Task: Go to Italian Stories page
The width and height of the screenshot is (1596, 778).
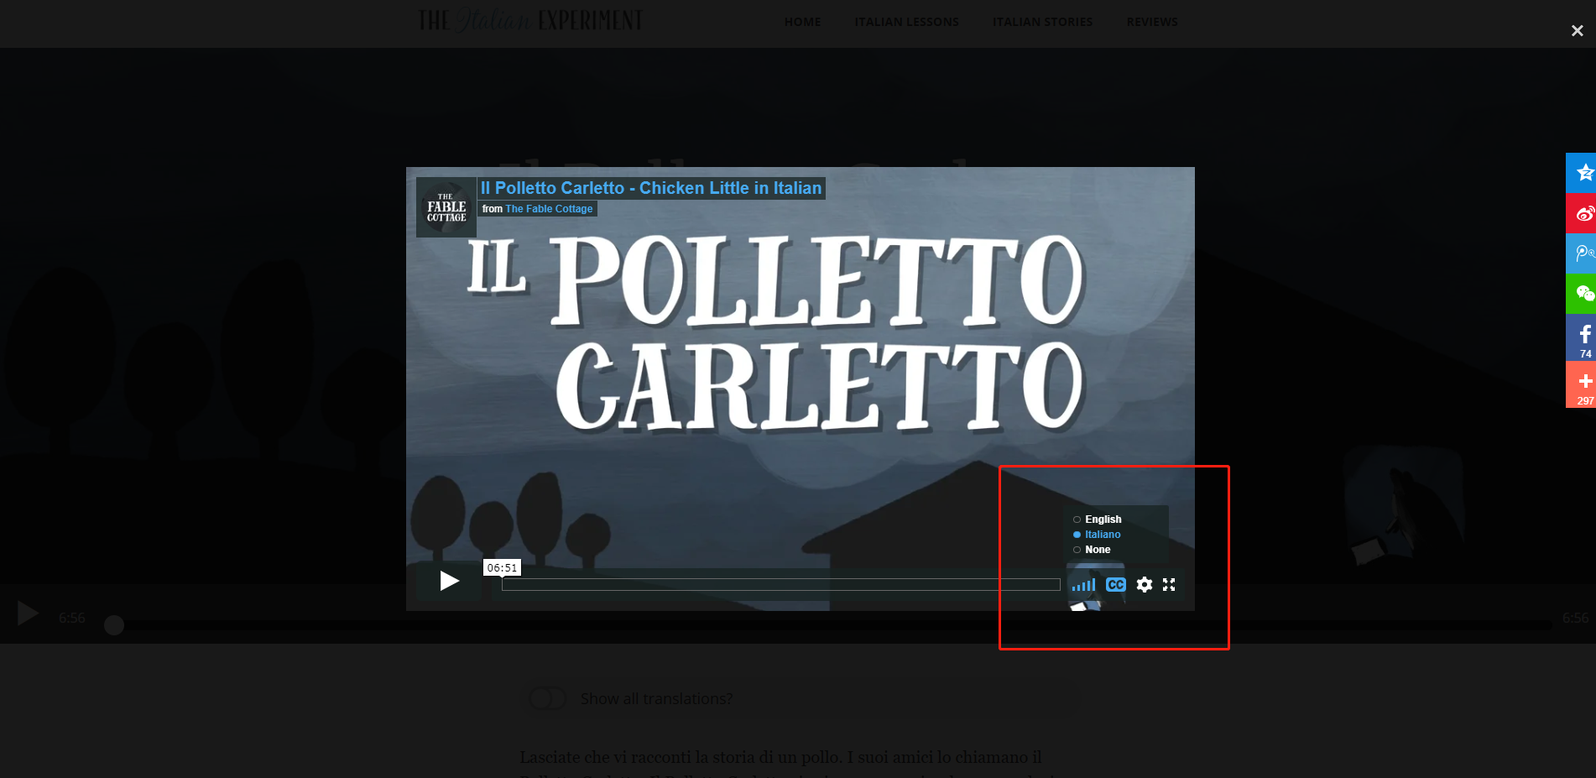Action: tap(1042, 22)
